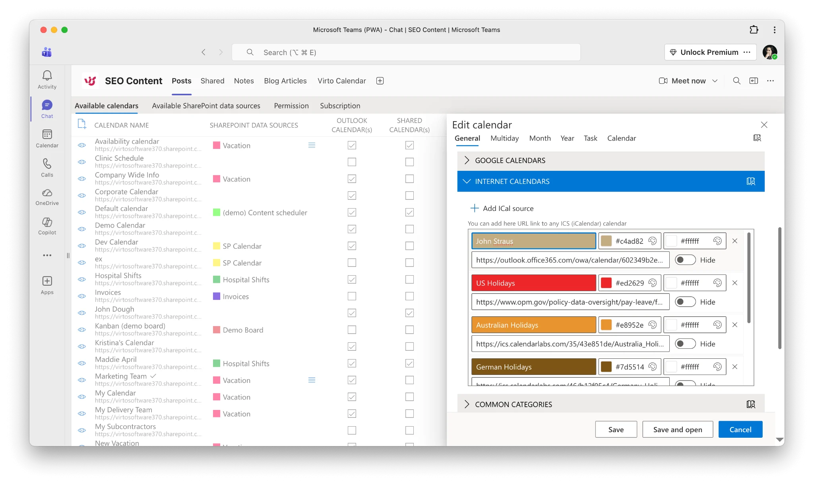Toggle eye icon for Demo Calendar

pyautogui.click(x=82, y=229)
